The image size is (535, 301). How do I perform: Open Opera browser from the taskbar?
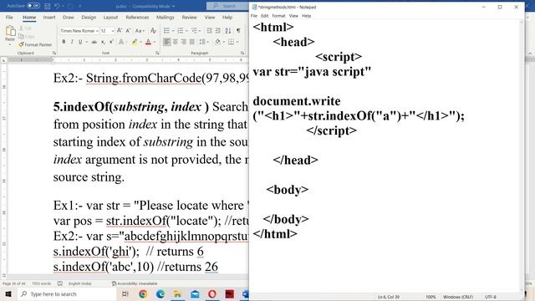coord(212,293)
